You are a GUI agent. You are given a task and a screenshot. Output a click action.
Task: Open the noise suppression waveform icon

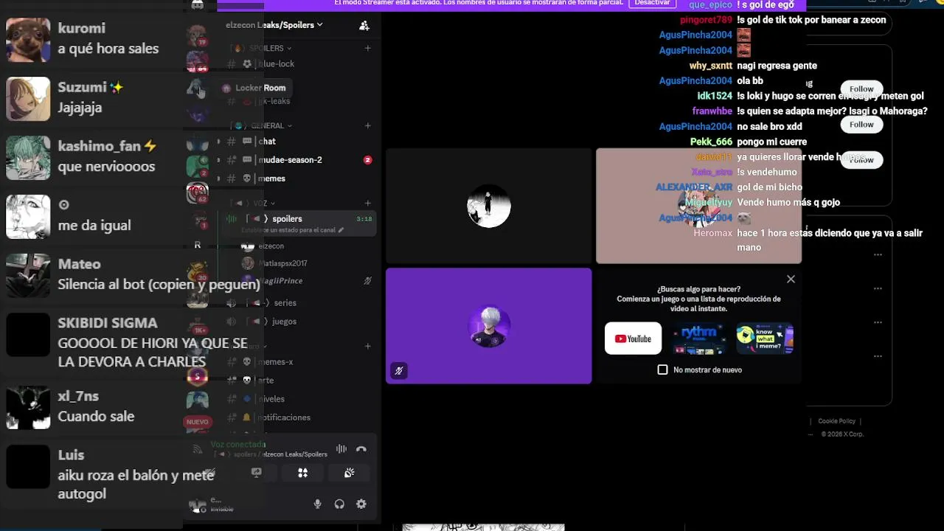click(341, 448)
